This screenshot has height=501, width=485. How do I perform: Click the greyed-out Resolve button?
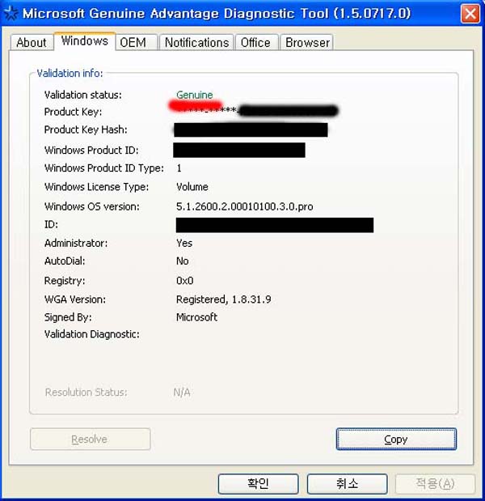[x=91, y=439]
